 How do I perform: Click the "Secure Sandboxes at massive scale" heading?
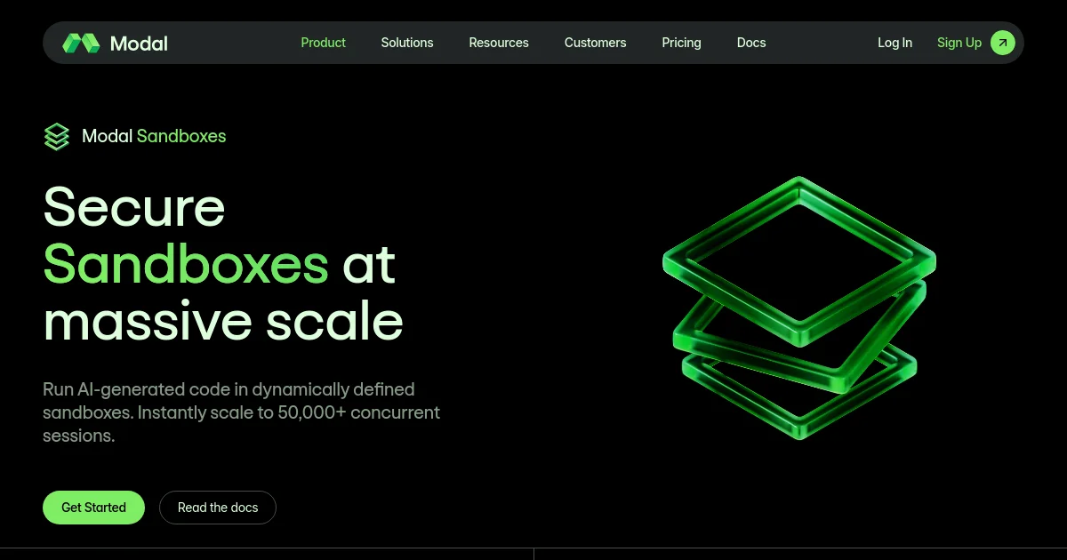point(223,264)
